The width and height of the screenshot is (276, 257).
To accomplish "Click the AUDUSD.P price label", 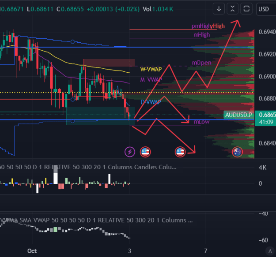I will click(238, 115).
